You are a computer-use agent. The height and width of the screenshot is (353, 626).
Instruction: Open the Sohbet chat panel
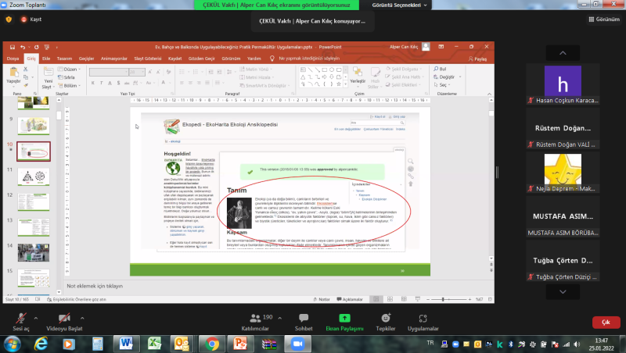[304, 321]
